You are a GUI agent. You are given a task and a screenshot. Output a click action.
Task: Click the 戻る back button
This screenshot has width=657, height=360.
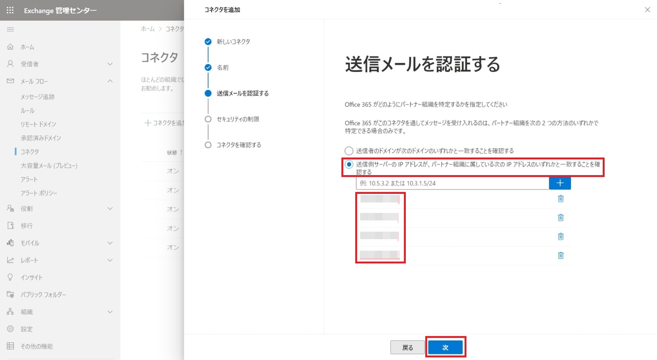point(407,348)
